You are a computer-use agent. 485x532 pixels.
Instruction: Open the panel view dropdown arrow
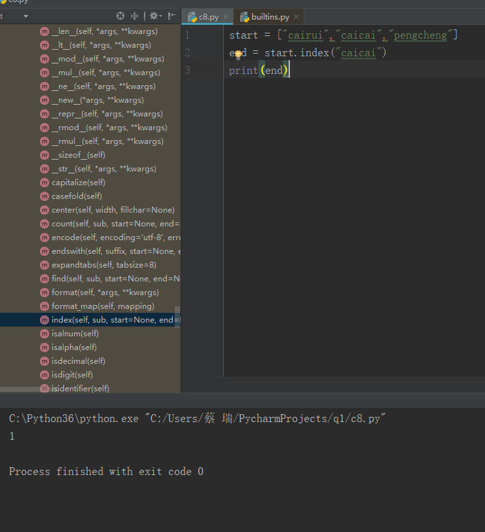[26, 16]
